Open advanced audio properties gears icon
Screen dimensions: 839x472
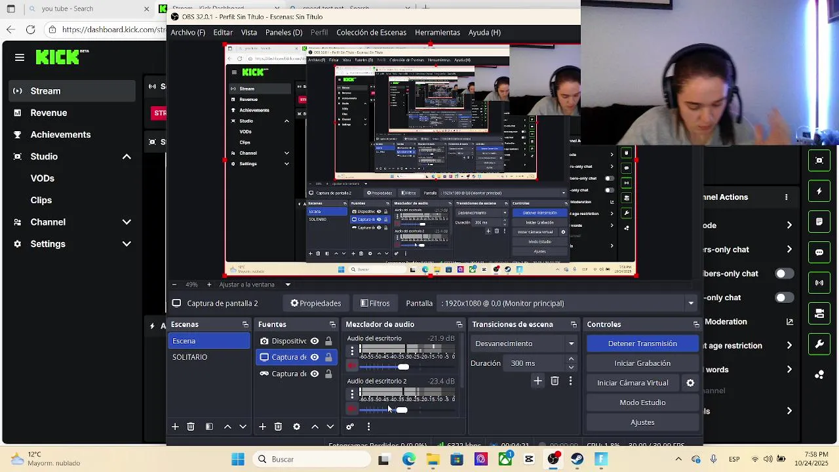click(x=350, y=427)
